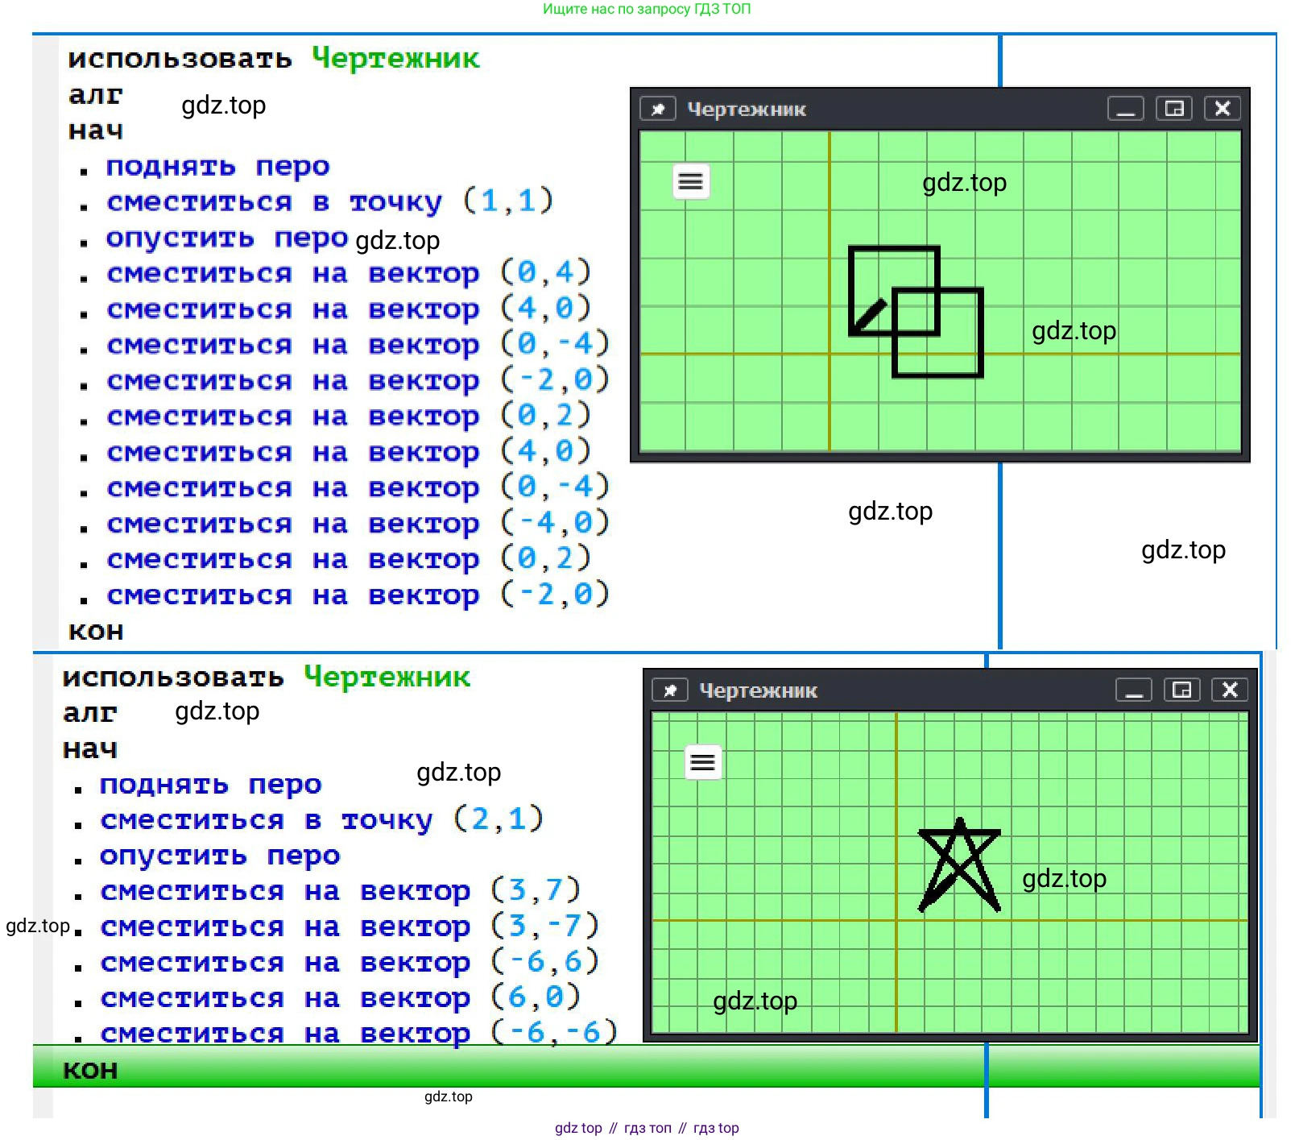Click the upper window title 'Чертежник'
Image resolution: width=1295 pixels, height=1140 pixels.
pyautogui.click(x=747, y=110)
